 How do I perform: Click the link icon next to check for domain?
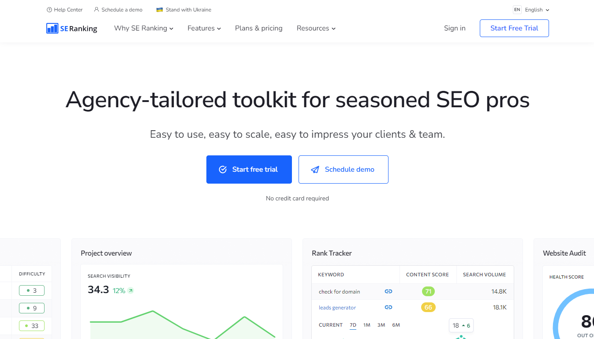pos(389,291)
